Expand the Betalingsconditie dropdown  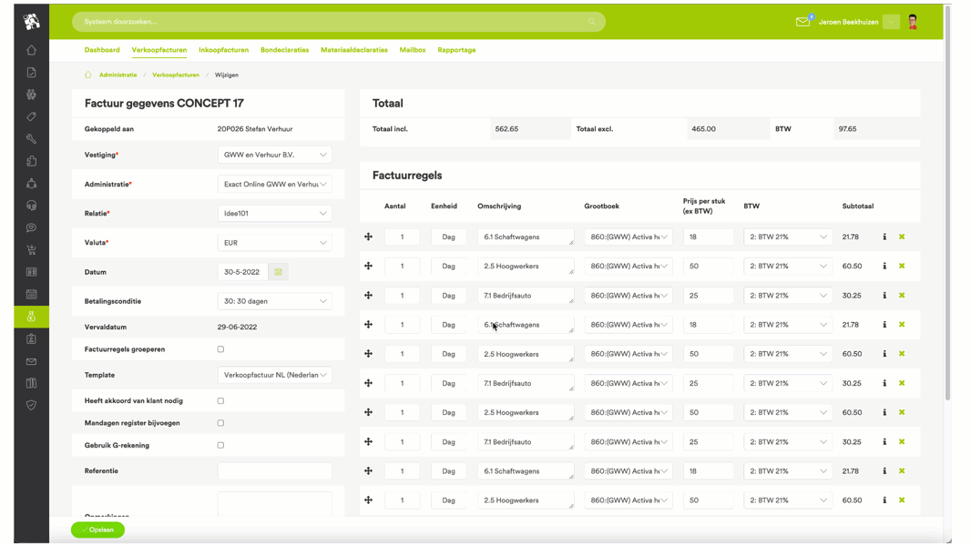(x=274, y=301)
